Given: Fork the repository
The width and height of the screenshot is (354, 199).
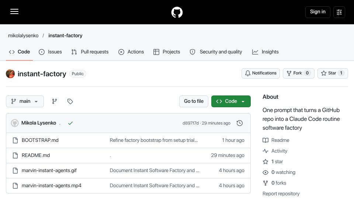Looking at the screenshot, I should [x=298, y=73].
